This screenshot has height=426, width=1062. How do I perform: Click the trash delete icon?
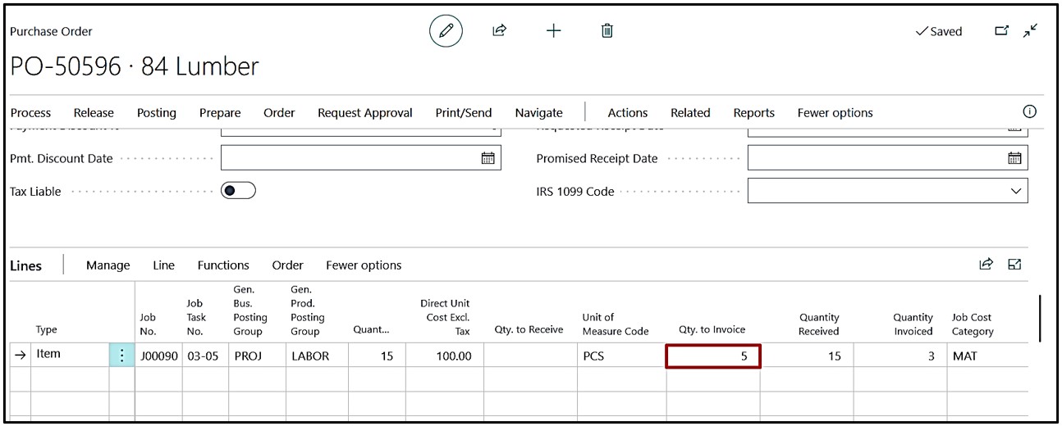click(x=607, y=31)
